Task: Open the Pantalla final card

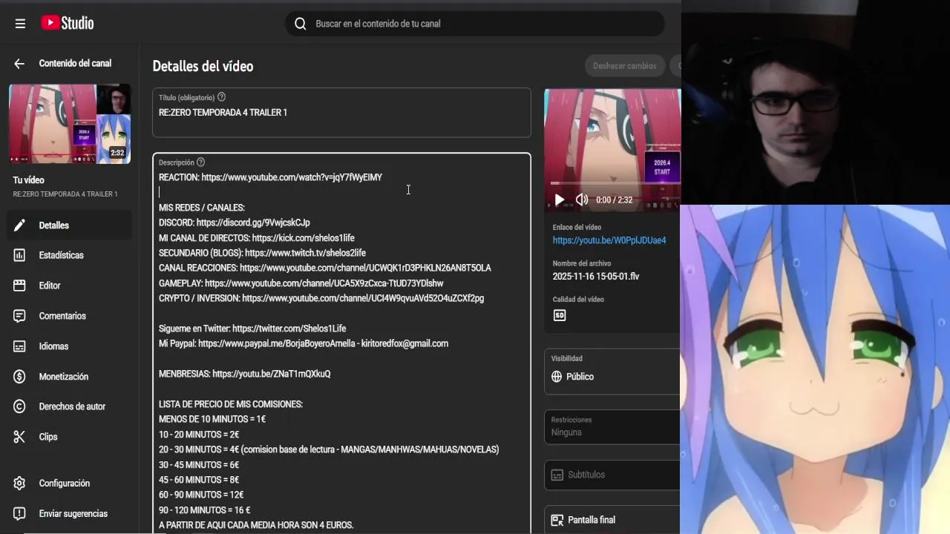Action: point(612,520)
